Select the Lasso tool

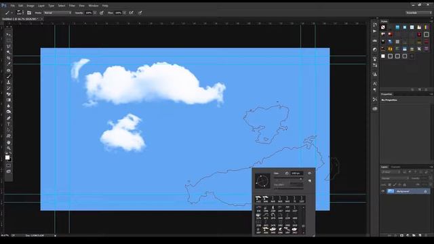click(9, 47)
